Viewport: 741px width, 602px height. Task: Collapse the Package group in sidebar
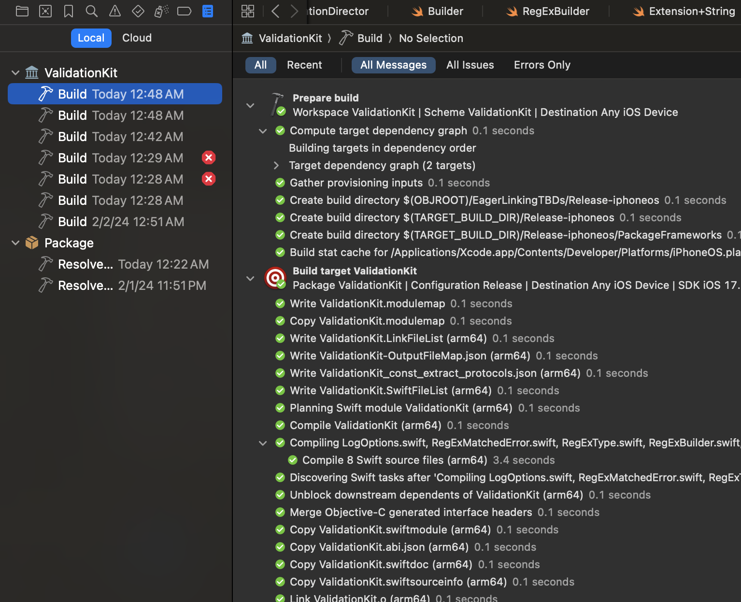coord(15,243)
